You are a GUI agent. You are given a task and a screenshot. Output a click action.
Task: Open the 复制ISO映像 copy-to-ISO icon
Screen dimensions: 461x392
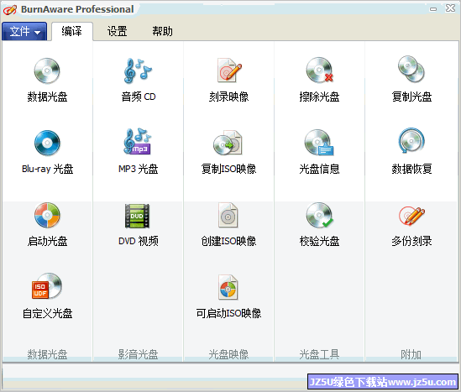pyautogui.click(x=228, y=143)
